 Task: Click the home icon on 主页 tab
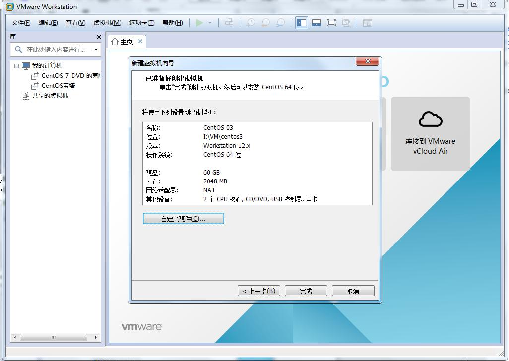pyautogui.click(x=115, y=42)
